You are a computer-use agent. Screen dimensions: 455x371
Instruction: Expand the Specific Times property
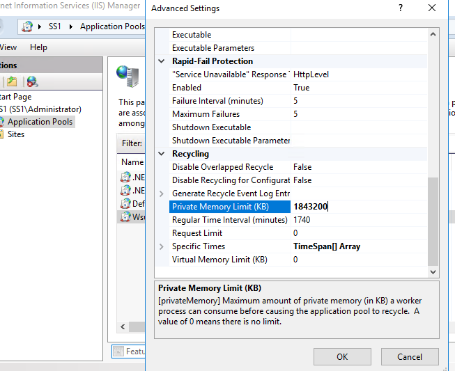tap(162, 246)
